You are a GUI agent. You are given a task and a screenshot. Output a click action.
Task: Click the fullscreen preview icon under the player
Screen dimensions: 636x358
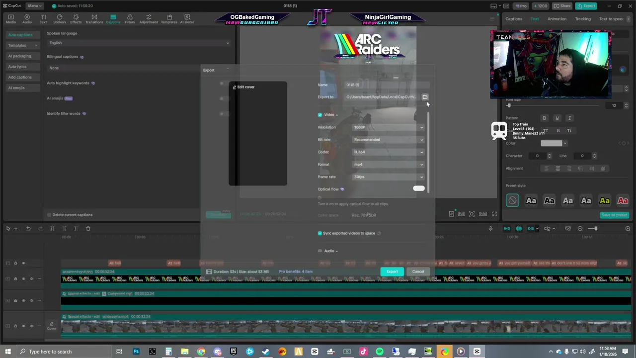click(x=494, y=214)
